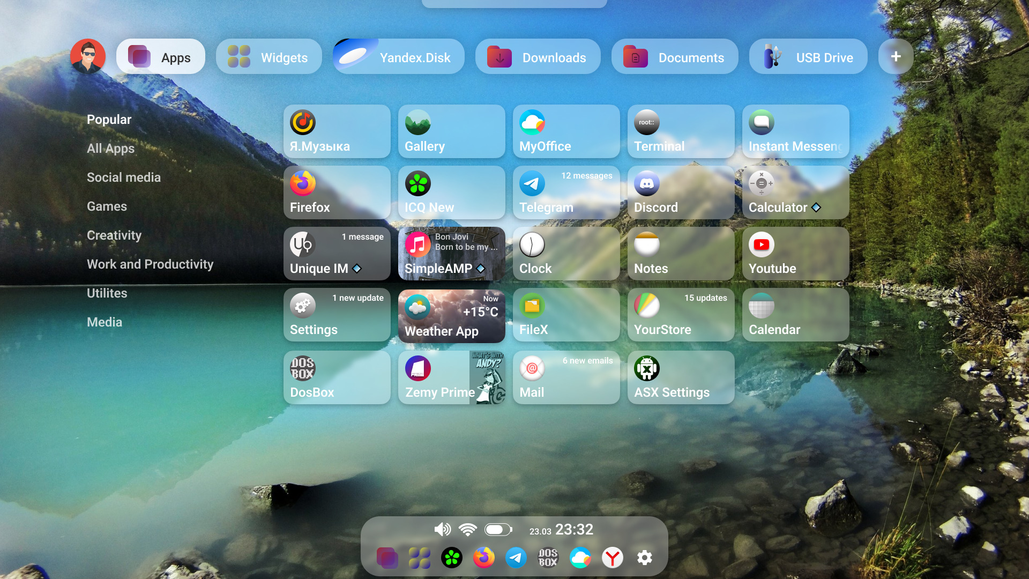Open the Telegram app tile
This screenshot has width=1029, height=579.
[566, 192]
